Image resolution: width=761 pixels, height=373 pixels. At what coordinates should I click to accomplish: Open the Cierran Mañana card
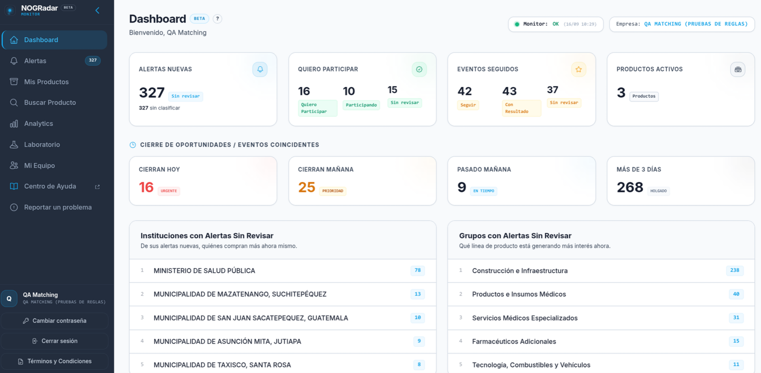[x=362, y=181]
